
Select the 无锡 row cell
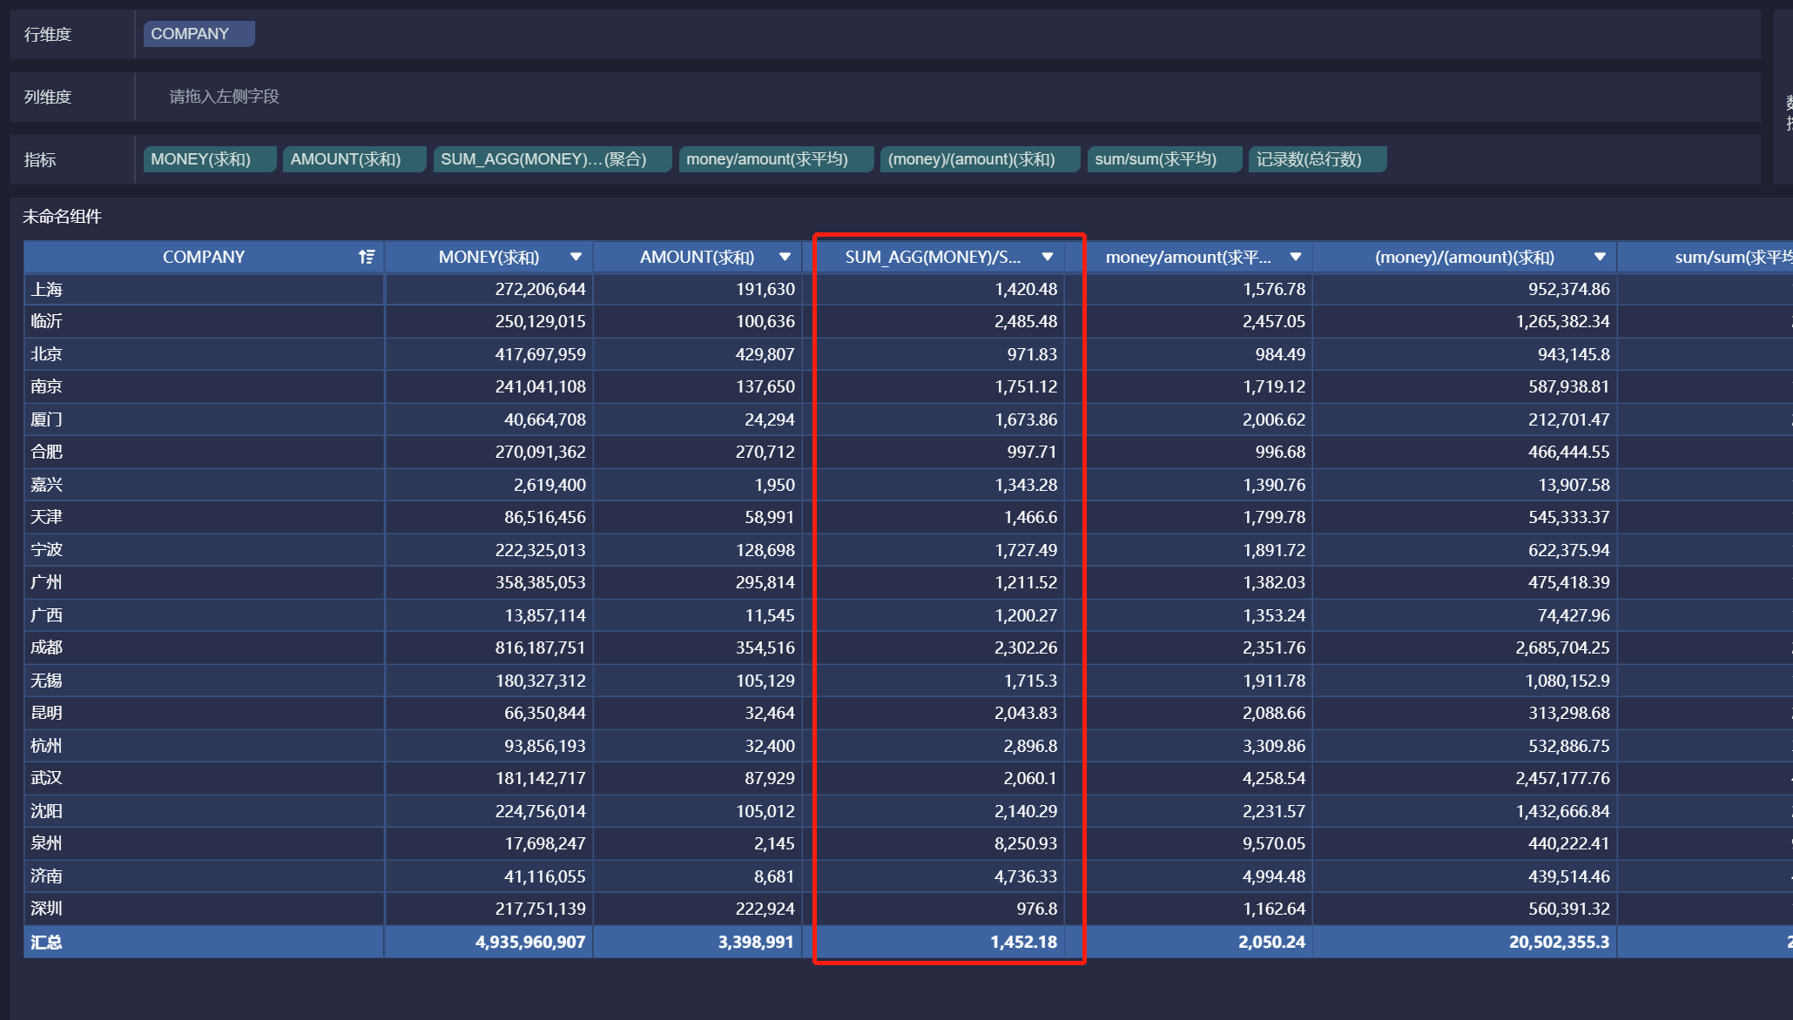point(204,681)
